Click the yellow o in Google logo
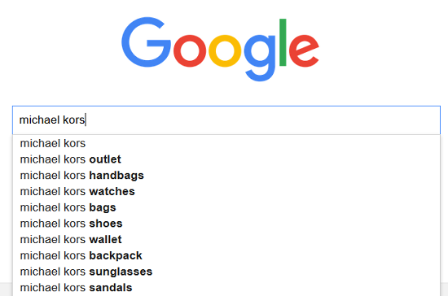Image resolution: width=448 pixels, height=296 pixels. (x=225, y=50)
